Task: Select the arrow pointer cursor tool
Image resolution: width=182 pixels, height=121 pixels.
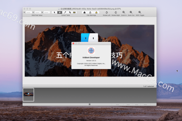Action: pyautogui.click(x=54, y=12)
